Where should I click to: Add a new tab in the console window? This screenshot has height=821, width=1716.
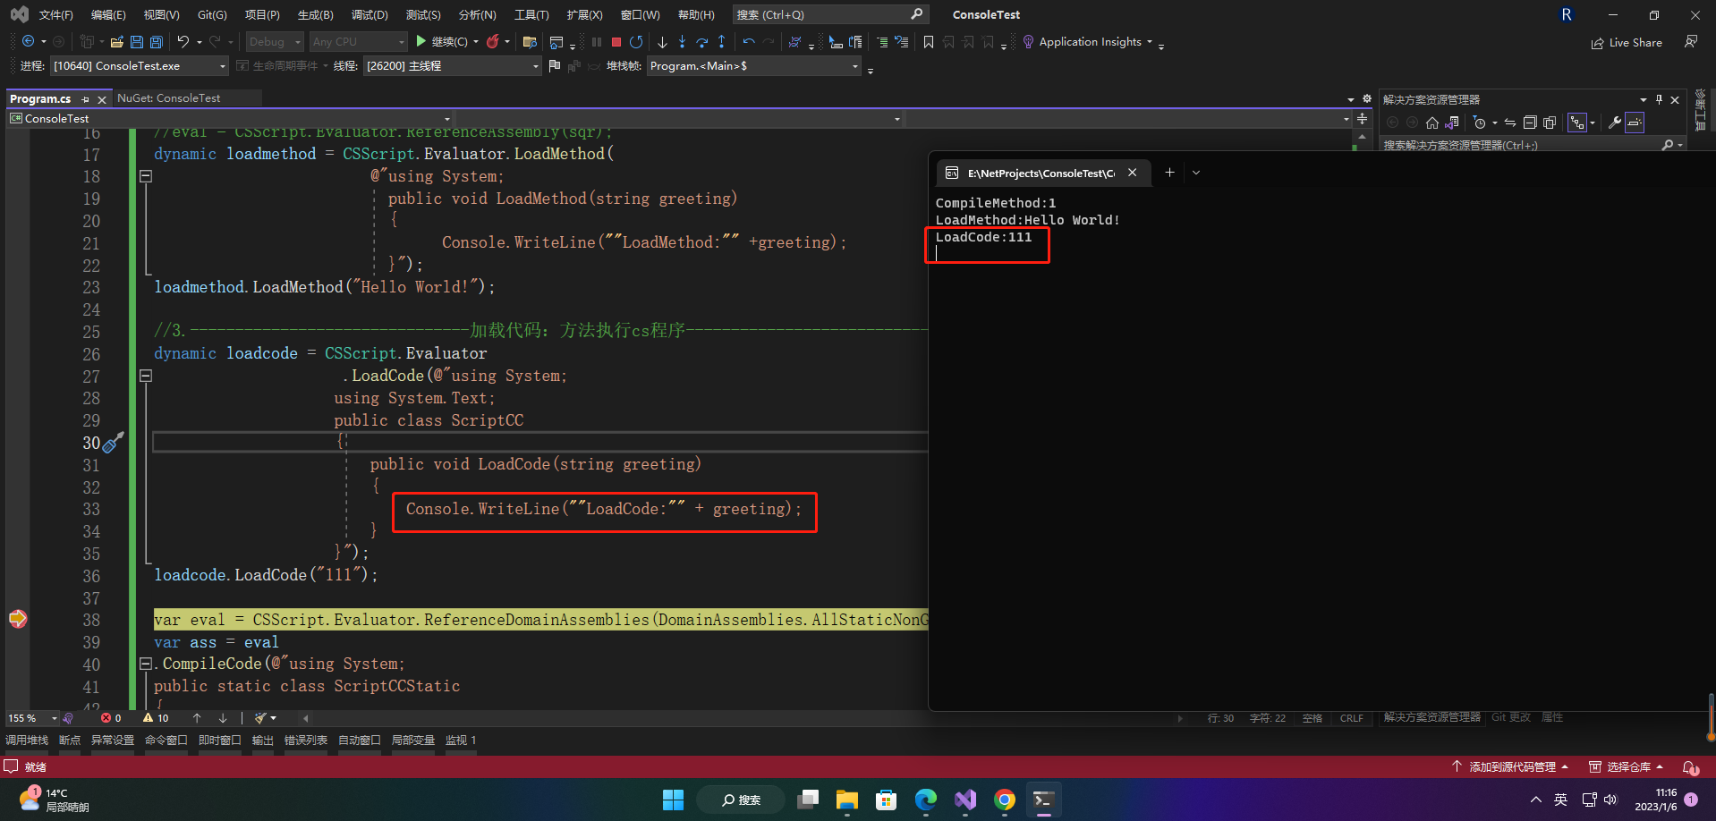[1169, 173]
